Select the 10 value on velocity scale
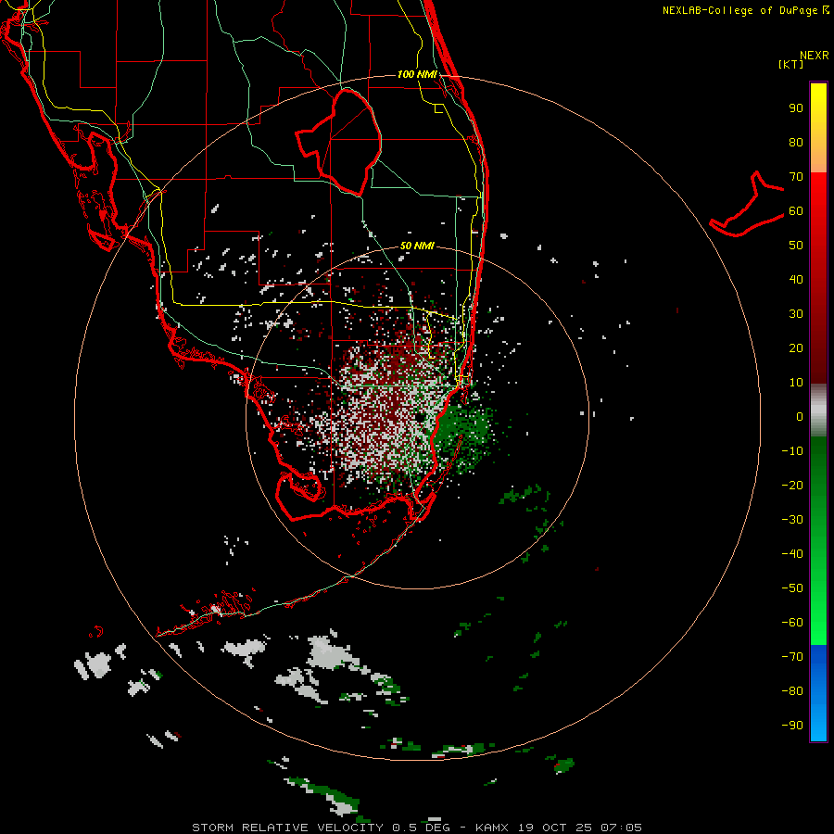Image resolution: width=834 pixels, height=834 pixels. 796,383
